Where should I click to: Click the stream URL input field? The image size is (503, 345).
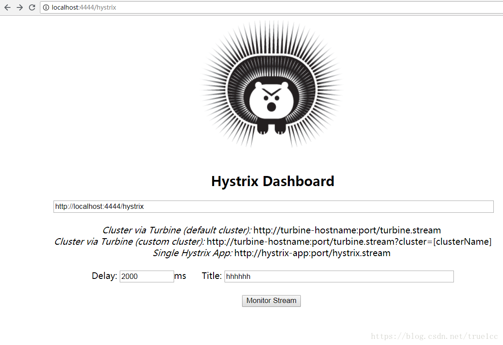[273, 207]
